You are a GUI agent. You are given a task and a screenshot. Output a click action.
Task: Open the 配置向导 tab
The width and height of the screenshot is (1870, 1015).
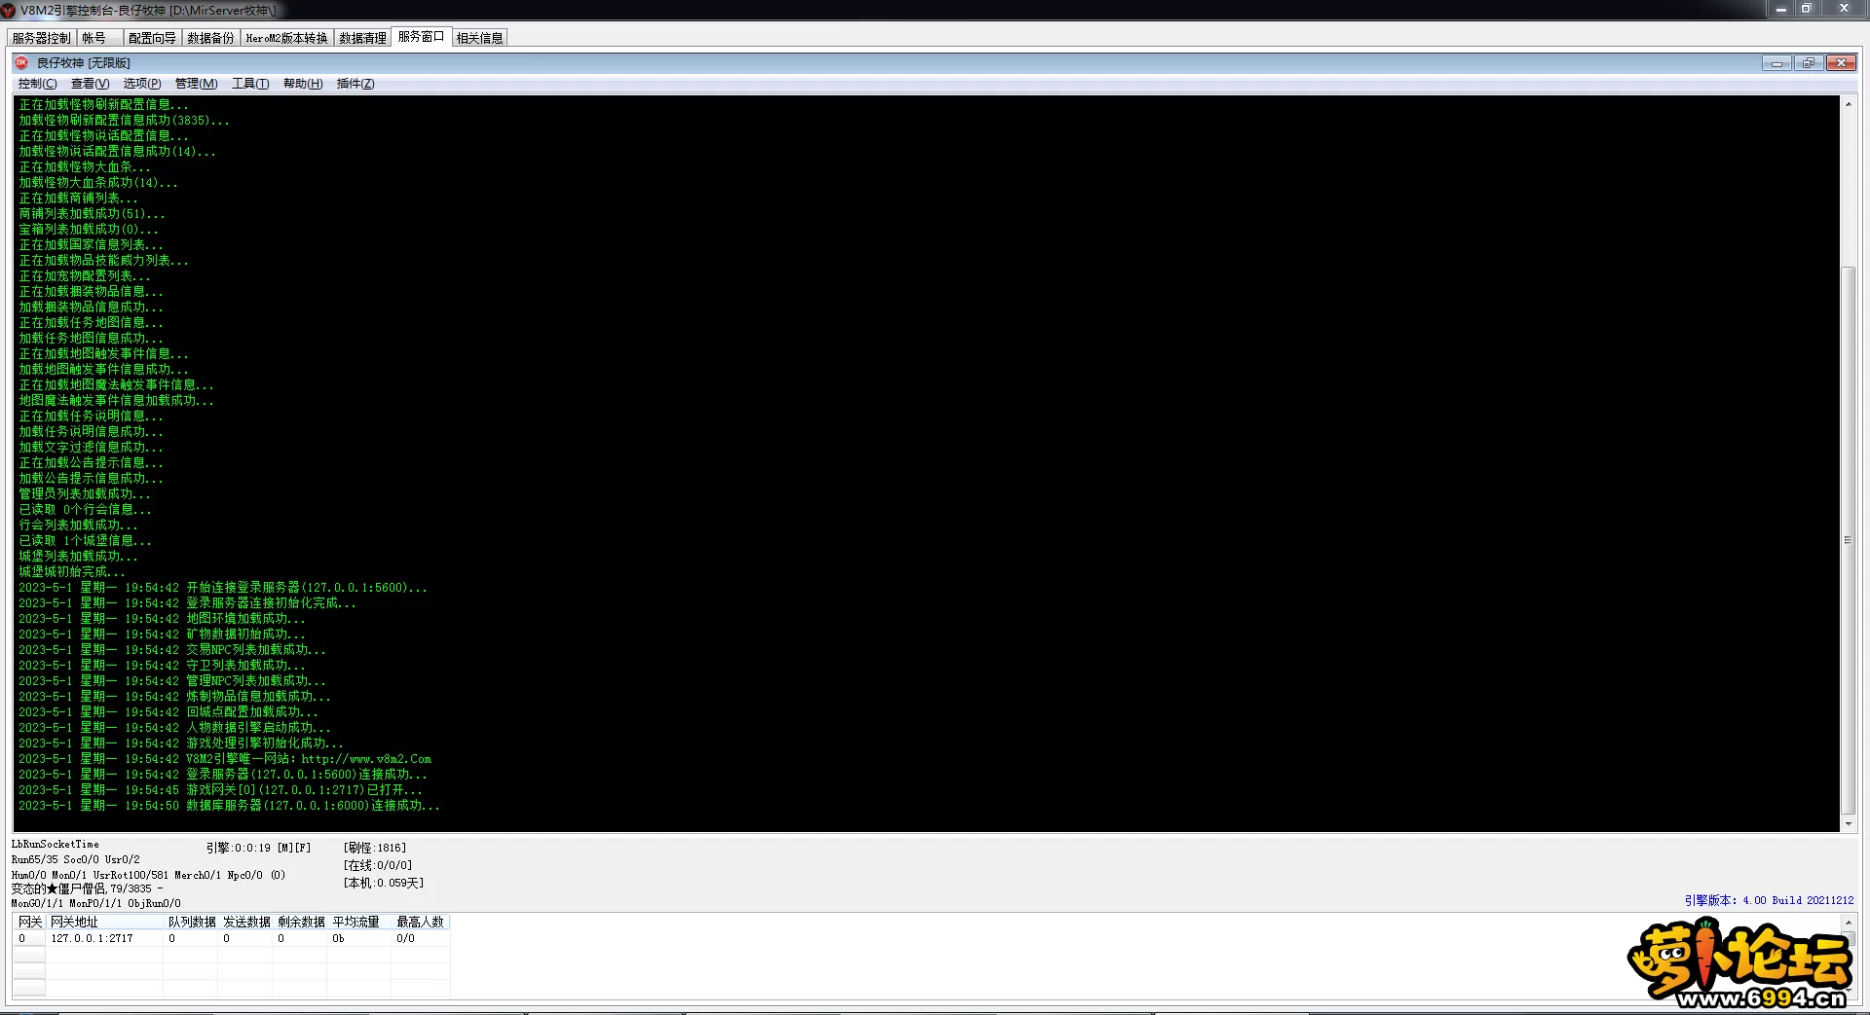(152, 38)
